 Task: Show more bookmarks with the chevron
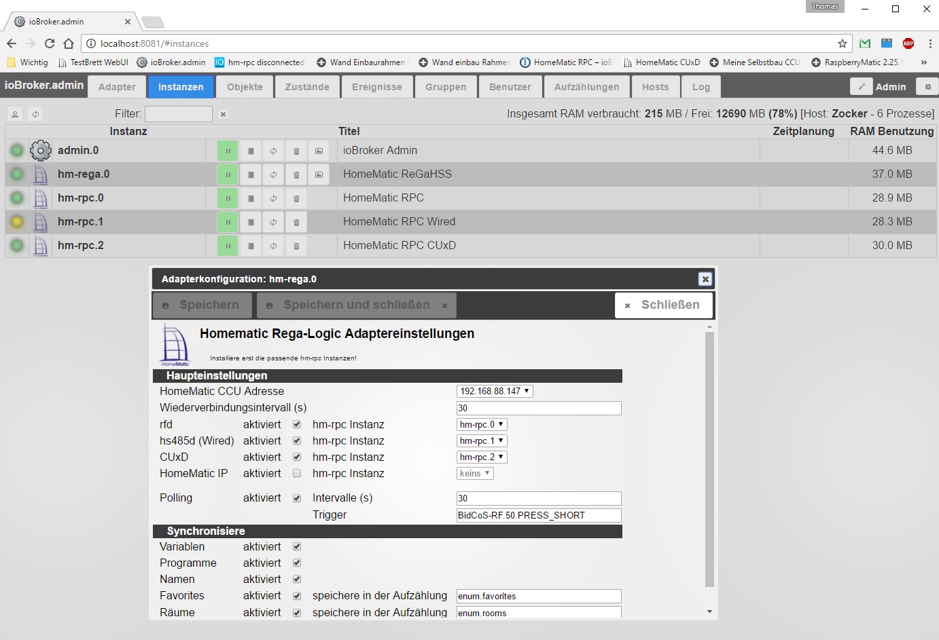coord(924,62)
